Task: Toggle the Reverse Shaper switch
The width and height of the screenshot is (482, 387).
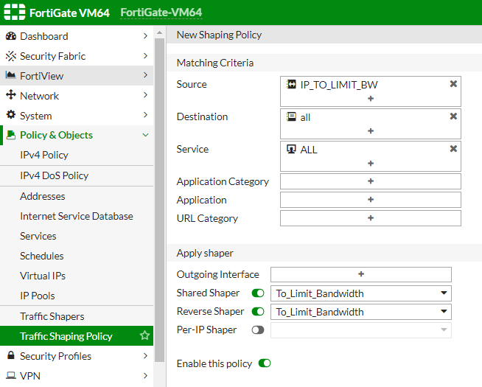Action: (x=258, y=311)
